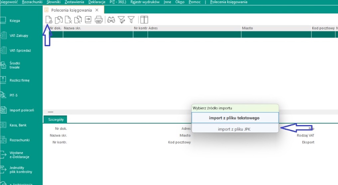Sort by the Nazwa skr. column header
Screen dimensions: 338x185
click(x=98, y=28)
